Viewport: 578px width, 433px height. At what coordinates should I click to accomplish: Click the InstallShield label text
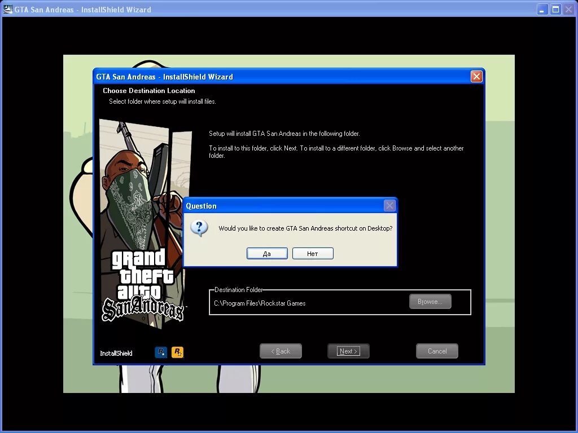[x=116, y=353]
